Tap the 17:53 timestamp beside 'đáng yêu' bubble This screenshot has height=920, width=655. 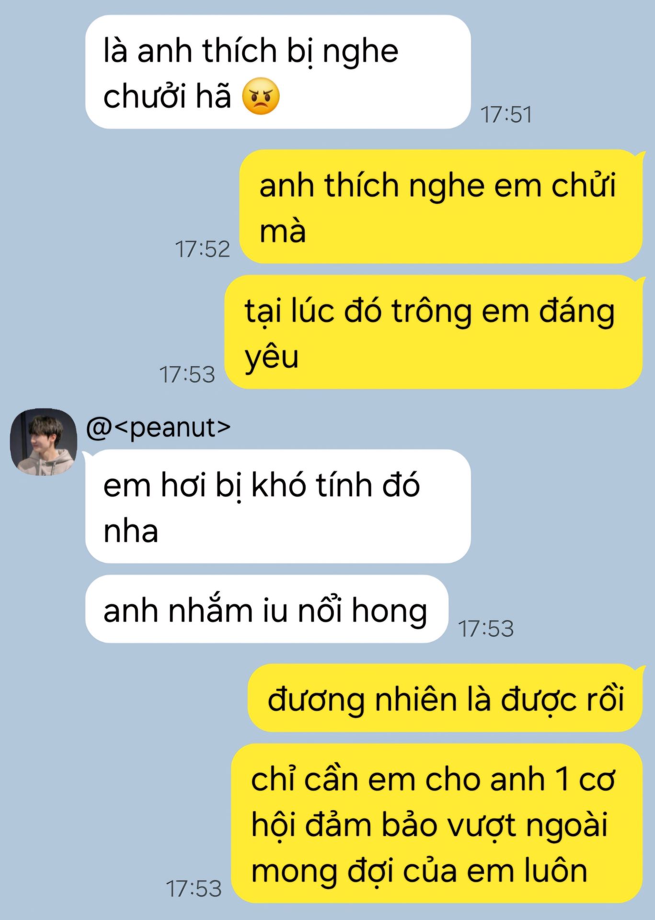[187, 375]
